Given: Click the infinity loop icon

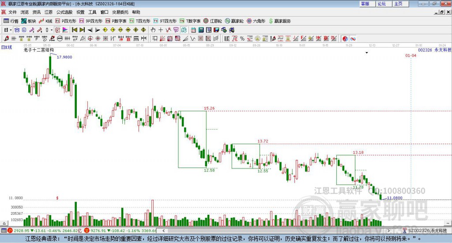Looking at the screenshot, I should click(x=353, y=38).
